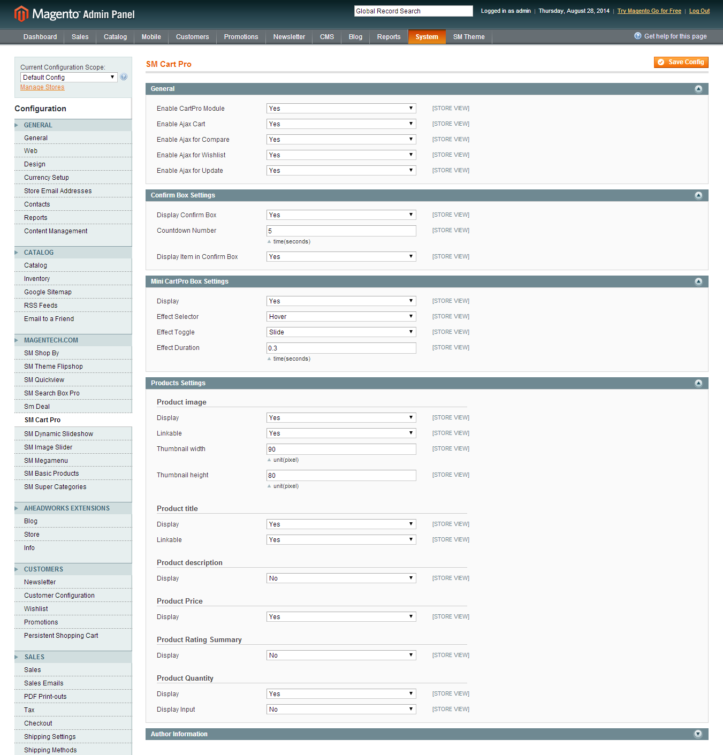
Task: Open Enable CartPro Module dropdown
Action: click(x=341, y=109)
